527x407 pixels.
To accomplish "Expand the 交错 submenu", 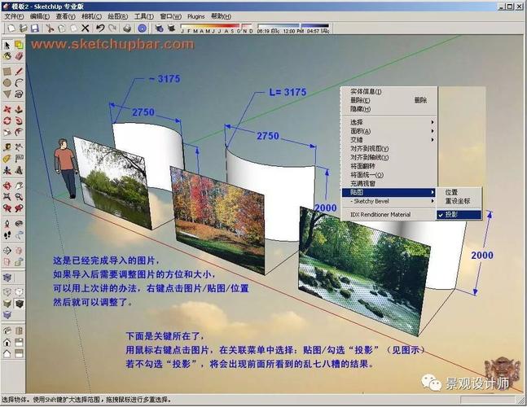I will point(389,140).
